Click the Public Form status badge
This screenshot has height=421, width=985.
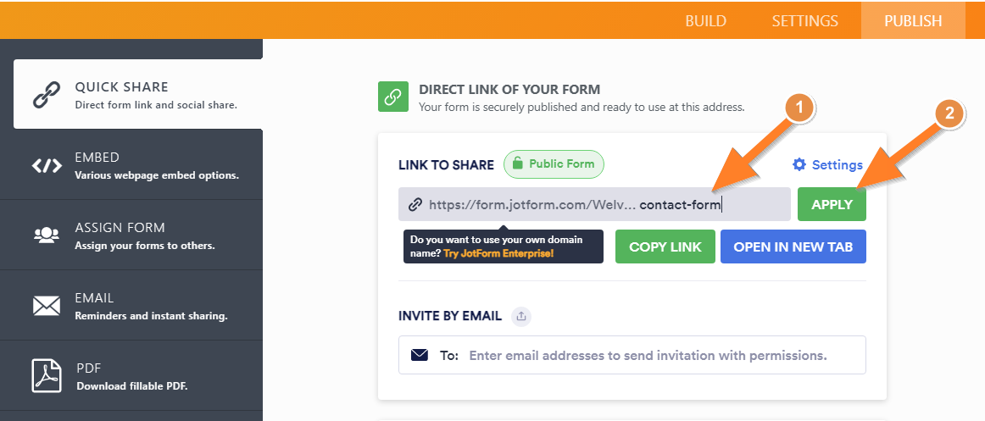point(554,164)
